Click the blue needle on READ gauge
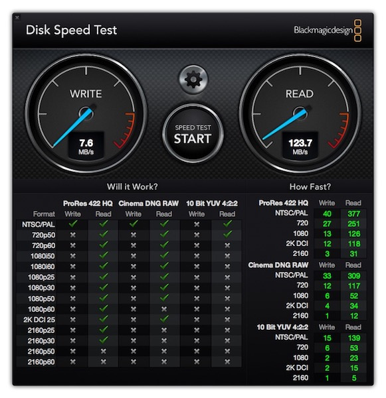The width and height of the screenshot is (386, 398). tap(284, 124)
